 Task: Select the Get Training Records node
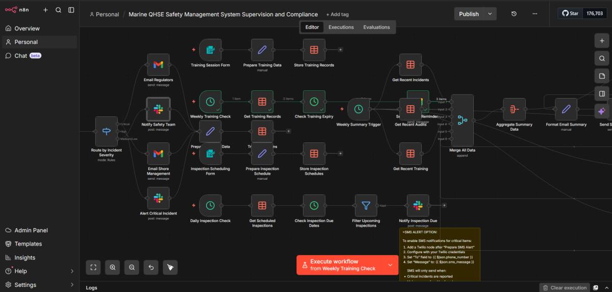coord(262,102)
